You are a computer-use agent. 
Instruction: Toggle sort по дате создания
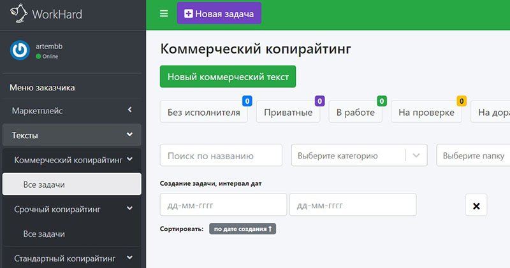243,229
